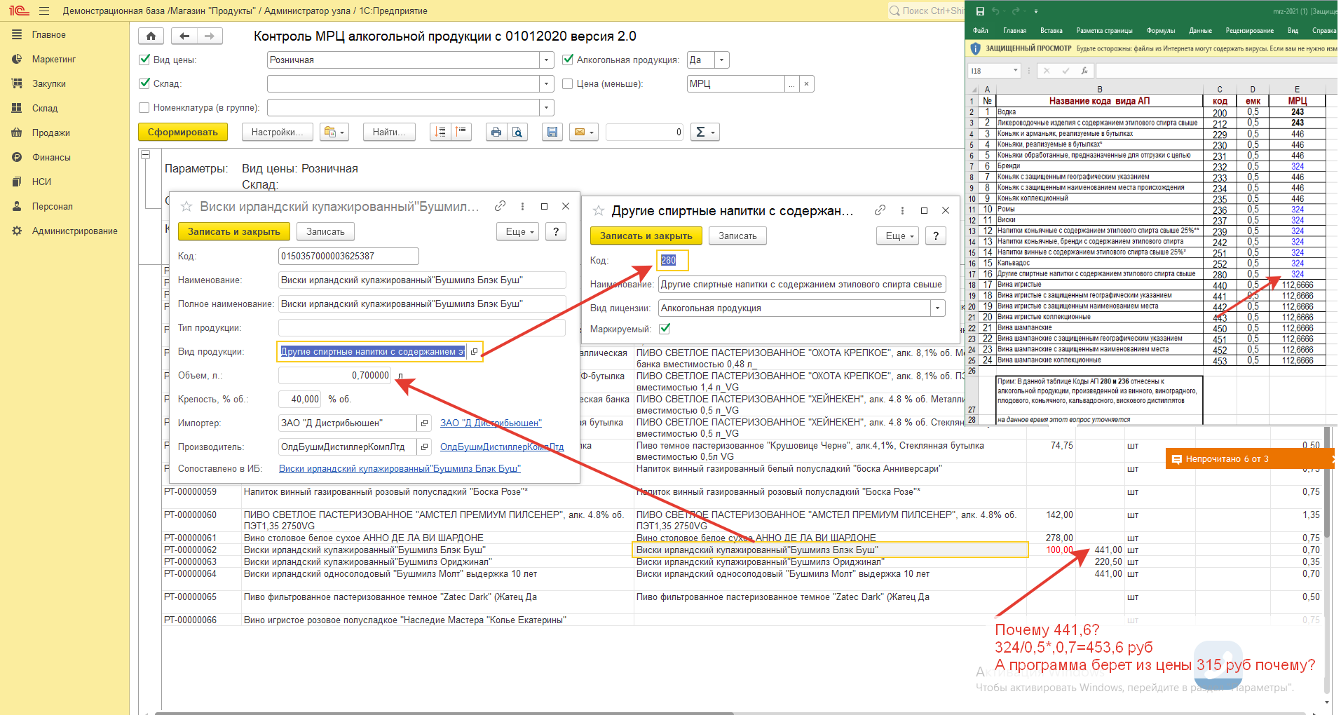Send report by email envelope icon
1341x715 pixels.
point(584,132)
